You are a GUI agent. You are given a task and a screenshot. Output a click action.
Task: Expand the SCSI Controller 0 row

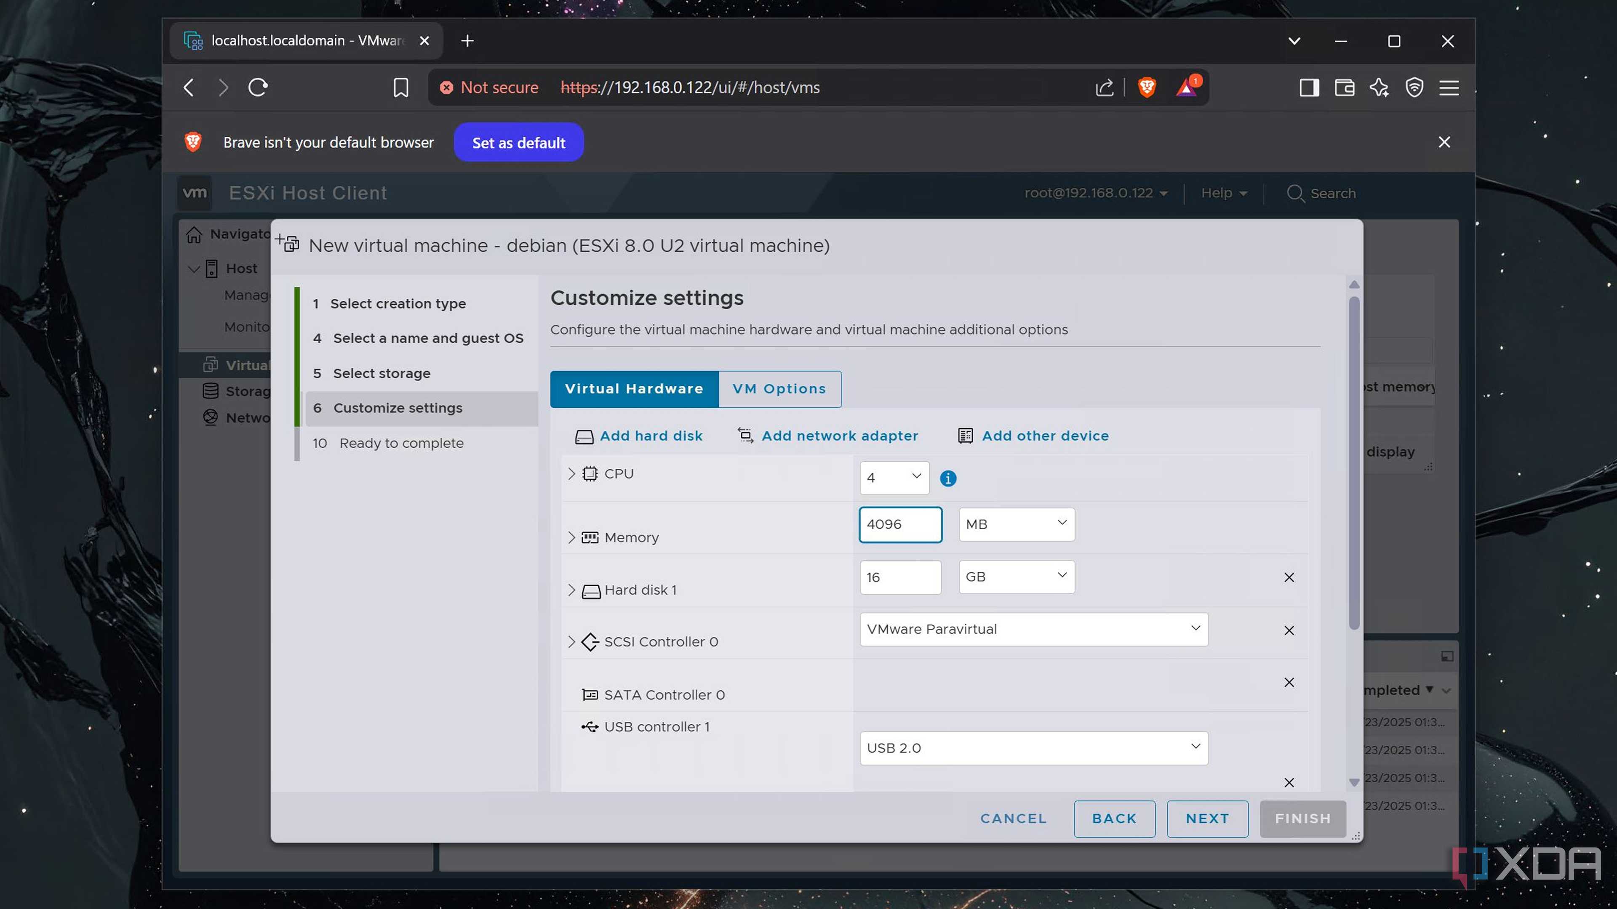tap(571, 642)
